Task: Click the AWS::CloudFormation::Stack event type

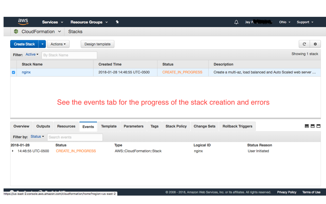Action: click(x=138, y=151)
